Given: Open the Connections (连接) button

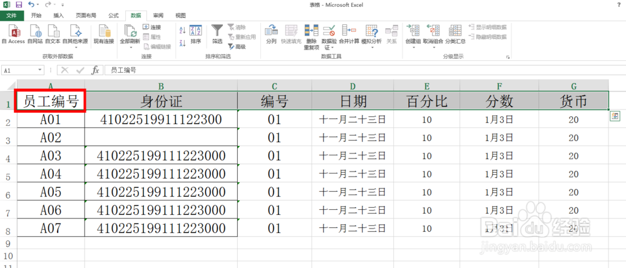Looking at the screenshot, I should pyautogui.click(x=152, y=27).
